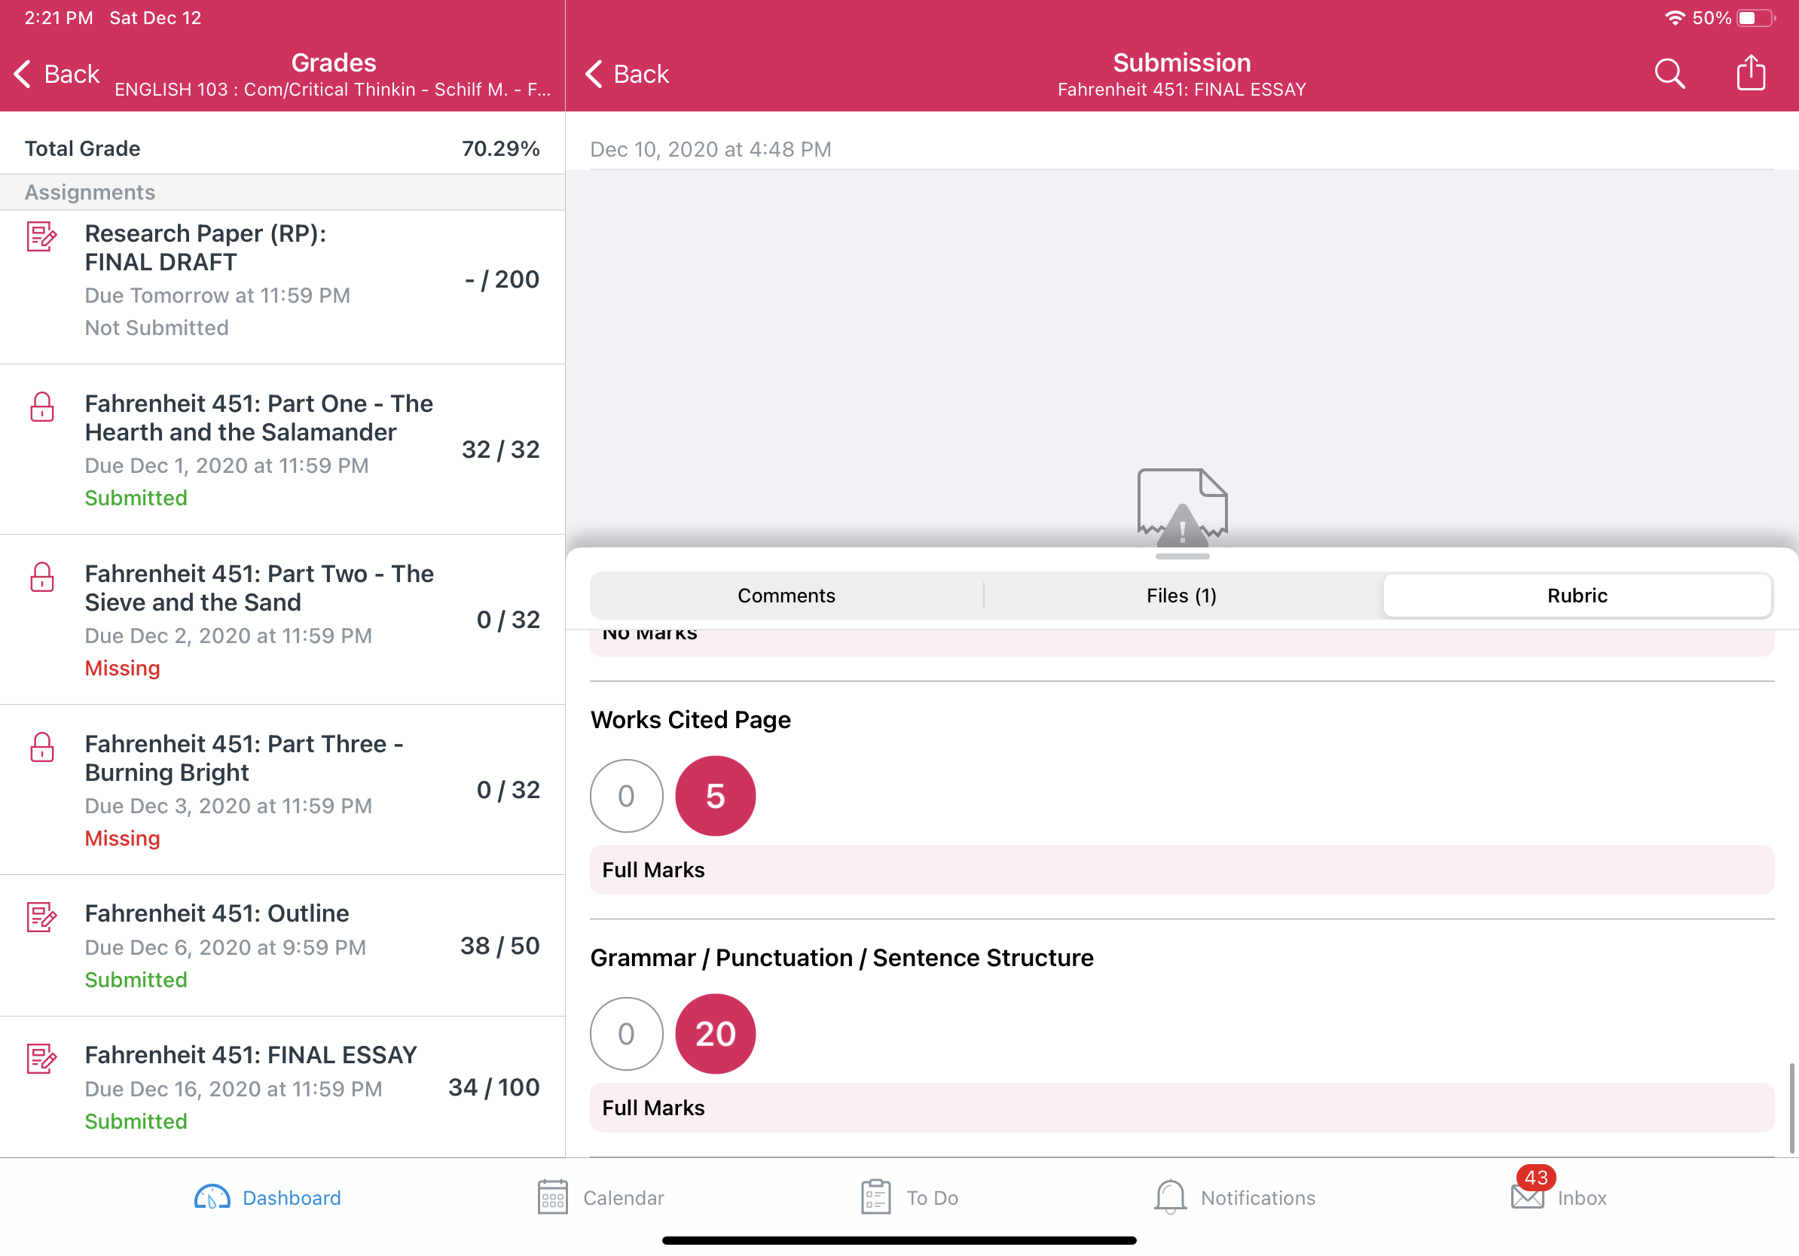The image size is (1799, 1256).
Task: Select rating 20 for Grammar / Punctuation
Action: point(716,1034)
